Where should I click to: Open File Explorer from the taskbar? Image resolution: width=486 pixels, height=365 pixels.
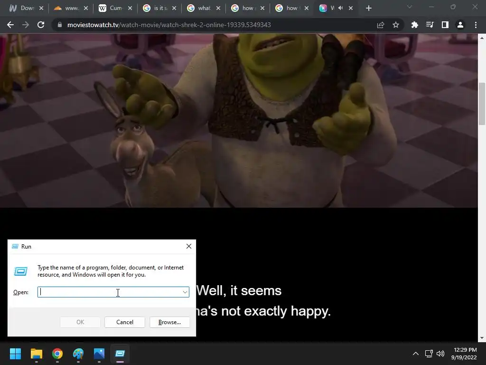click(x=36, y=354)
